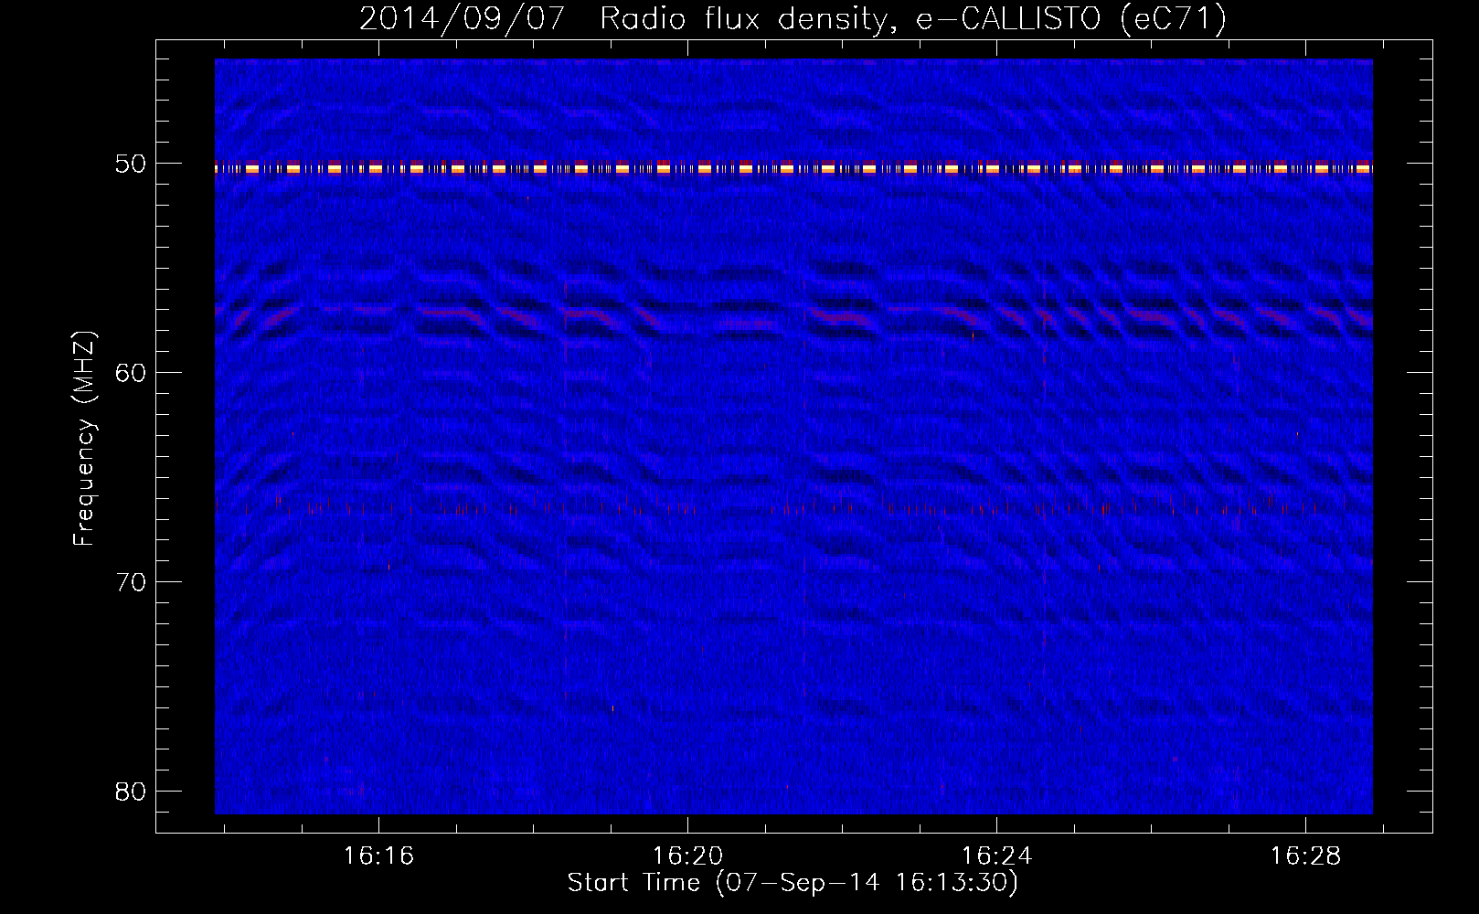Click the '16:24' time tick label
1479x914 pixels.
996,856
